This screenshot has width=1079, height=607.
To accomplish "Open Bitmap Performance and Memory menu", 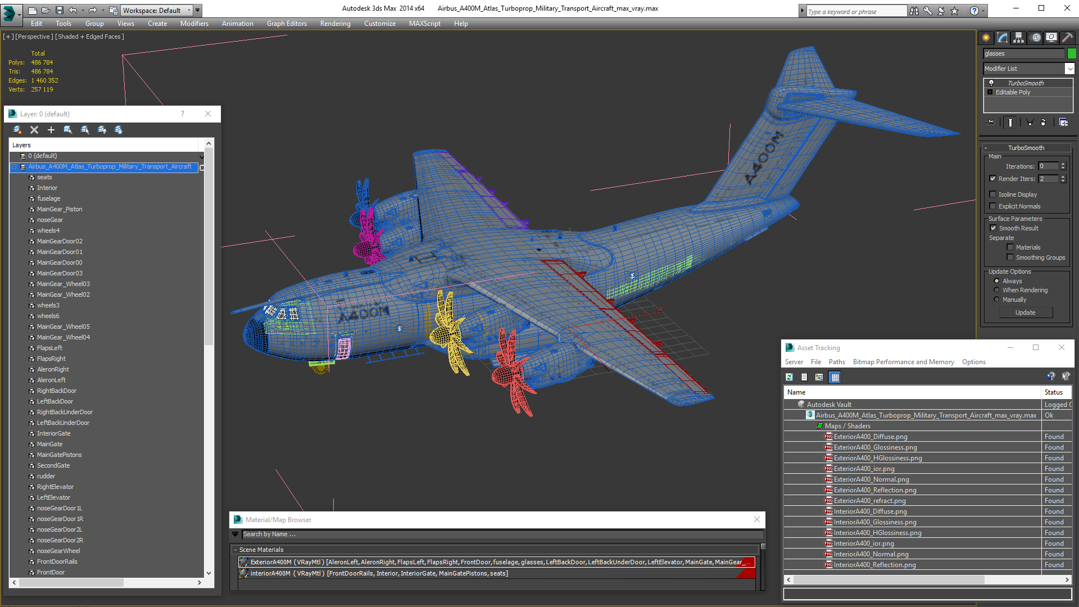I will [903, 362].
